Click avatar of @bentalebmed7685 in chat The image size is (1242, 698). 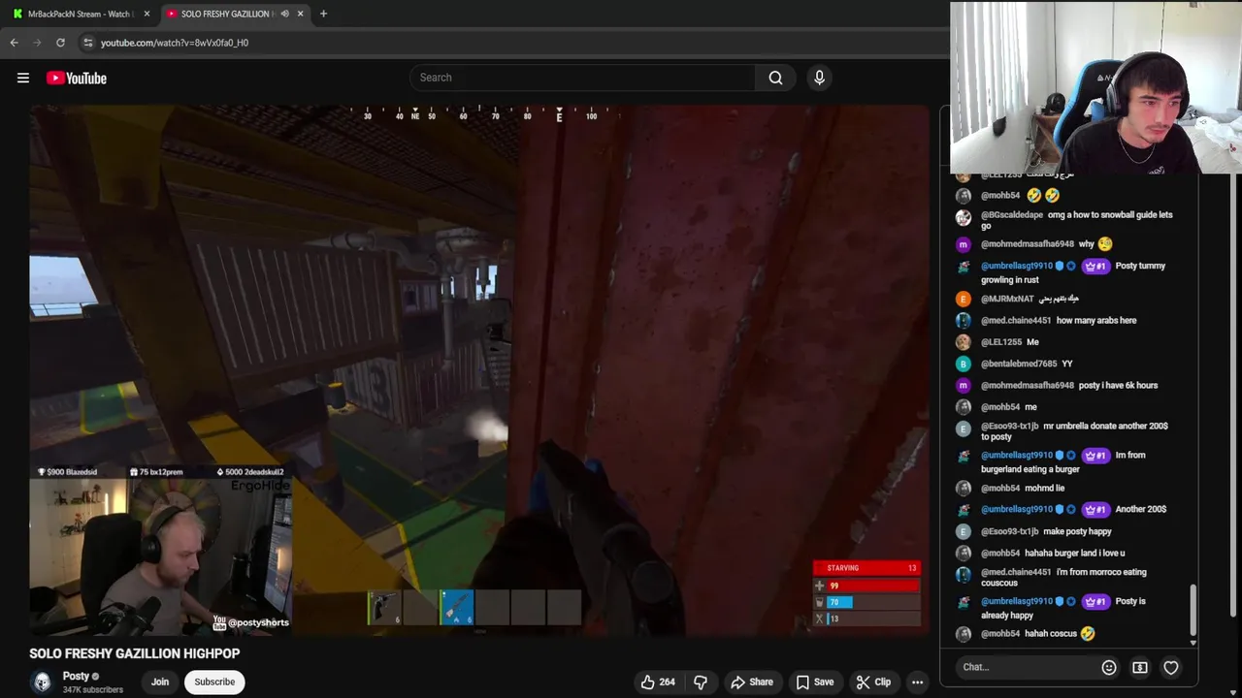pos(963,364)
